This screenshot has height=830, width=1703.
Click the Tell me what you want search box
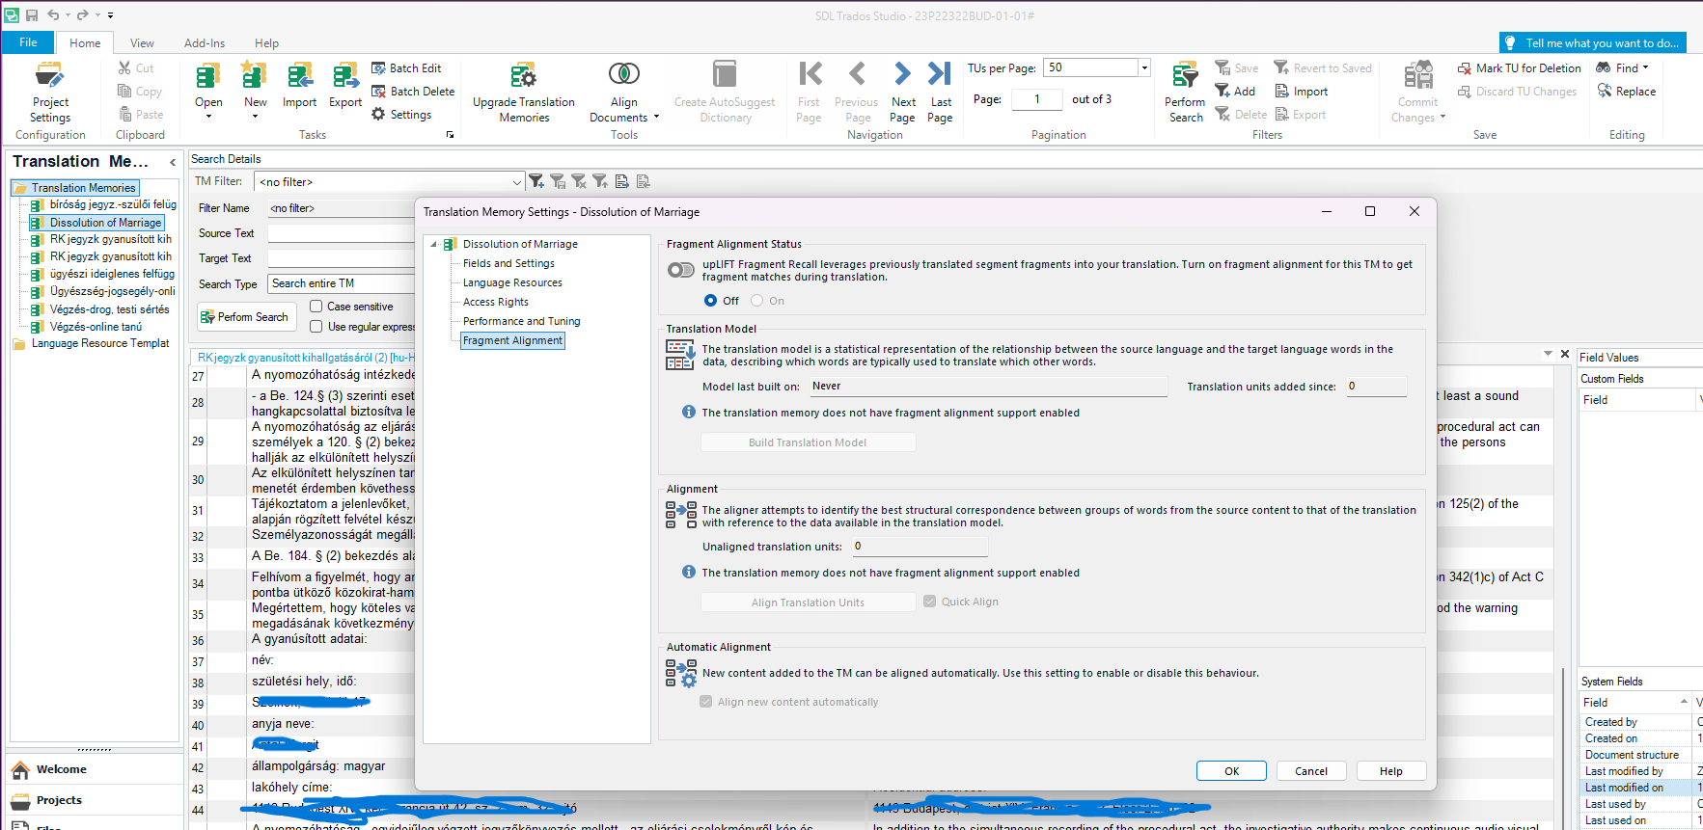pyautogui.click(x=1592, y=43)
